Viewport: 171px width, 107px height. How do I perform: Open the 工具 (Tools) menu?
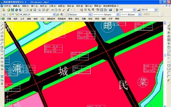pyautogui.click(x=52, y=6)
